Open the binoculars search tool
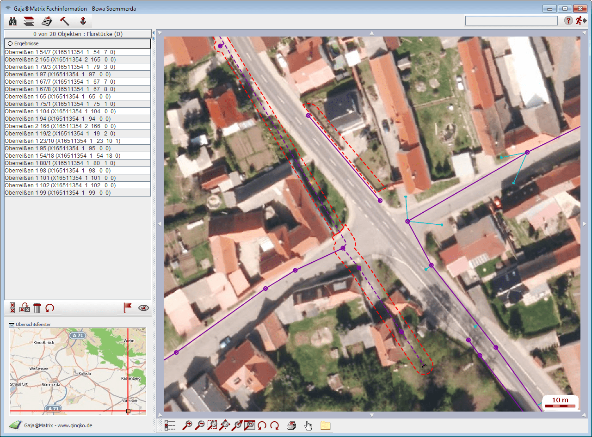Viewport: 592px width, 437px height. click(13, 21)
